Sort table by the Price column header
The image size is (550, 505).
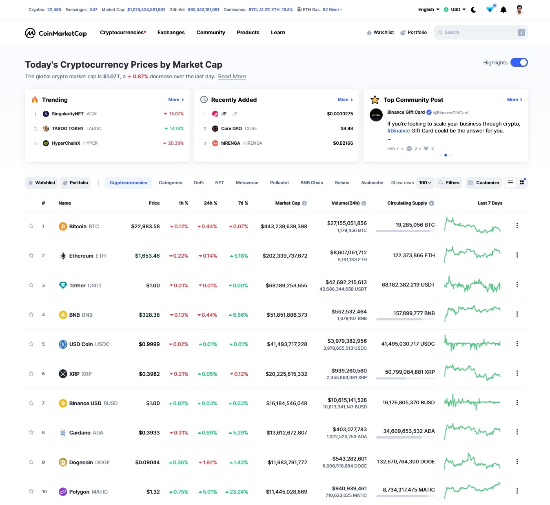[x=154, y=203]
